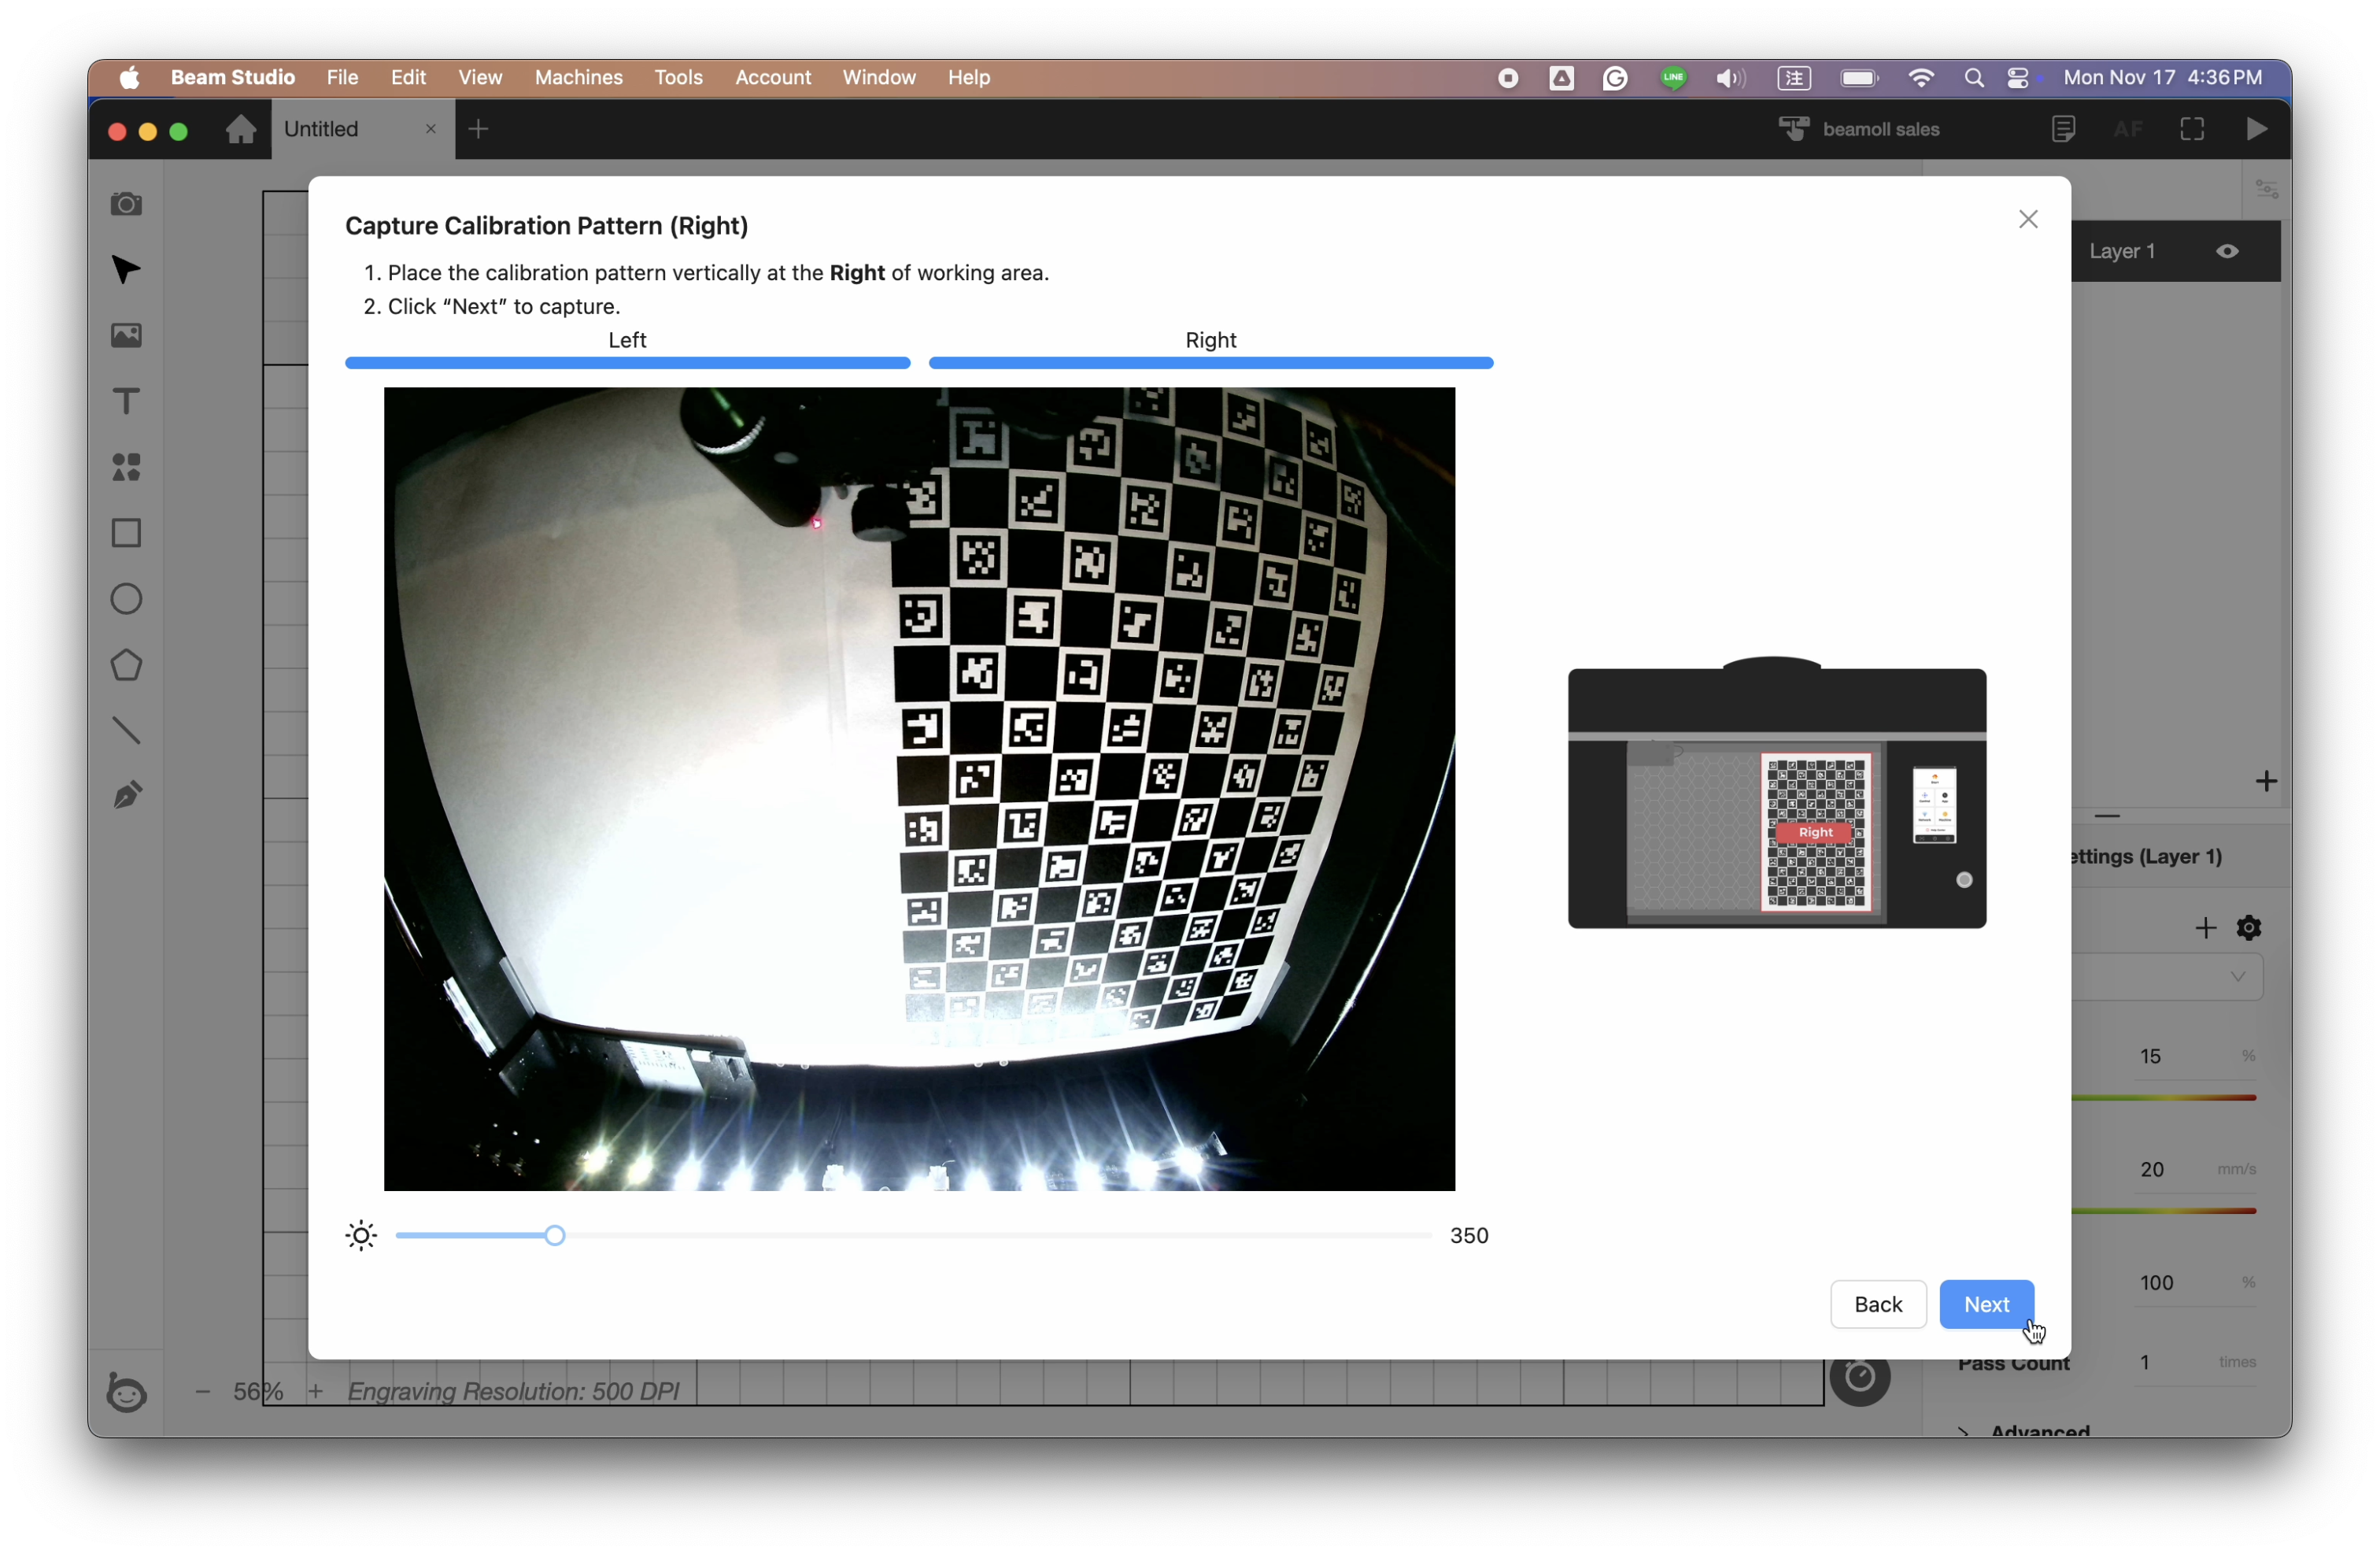Open the Help menu

click(969, 77)
